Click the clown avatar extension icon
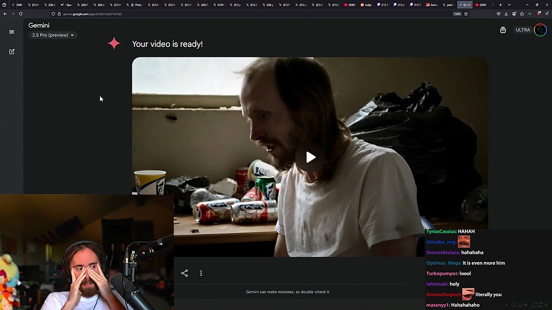The height and width of the screenshot is (310, 552). click(x=539, y=14)
